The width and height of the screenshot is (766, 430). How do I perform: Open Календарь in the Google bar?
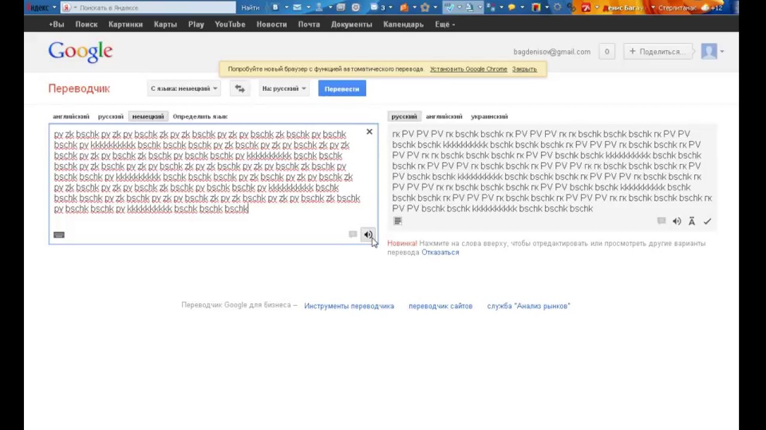click(x=403, y=24)
